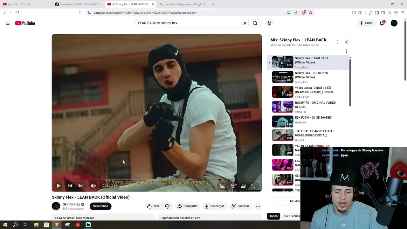This screenshot has height=229, width=407.
Task: Toggle subtitles on the player
Action: click(223, 186)
